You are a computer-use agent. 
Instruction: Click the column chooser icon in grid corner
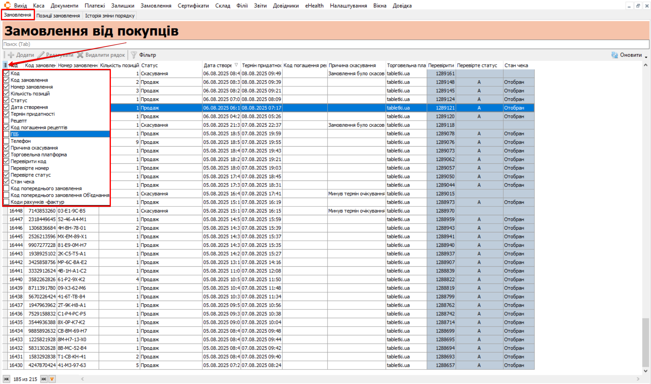pyautogui.click(x=5, y=65)
